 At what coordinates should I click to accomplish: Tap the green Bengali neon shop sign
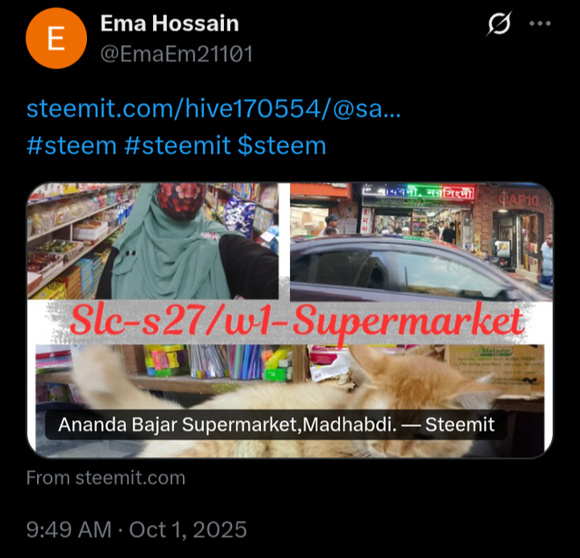click(418, 193)
